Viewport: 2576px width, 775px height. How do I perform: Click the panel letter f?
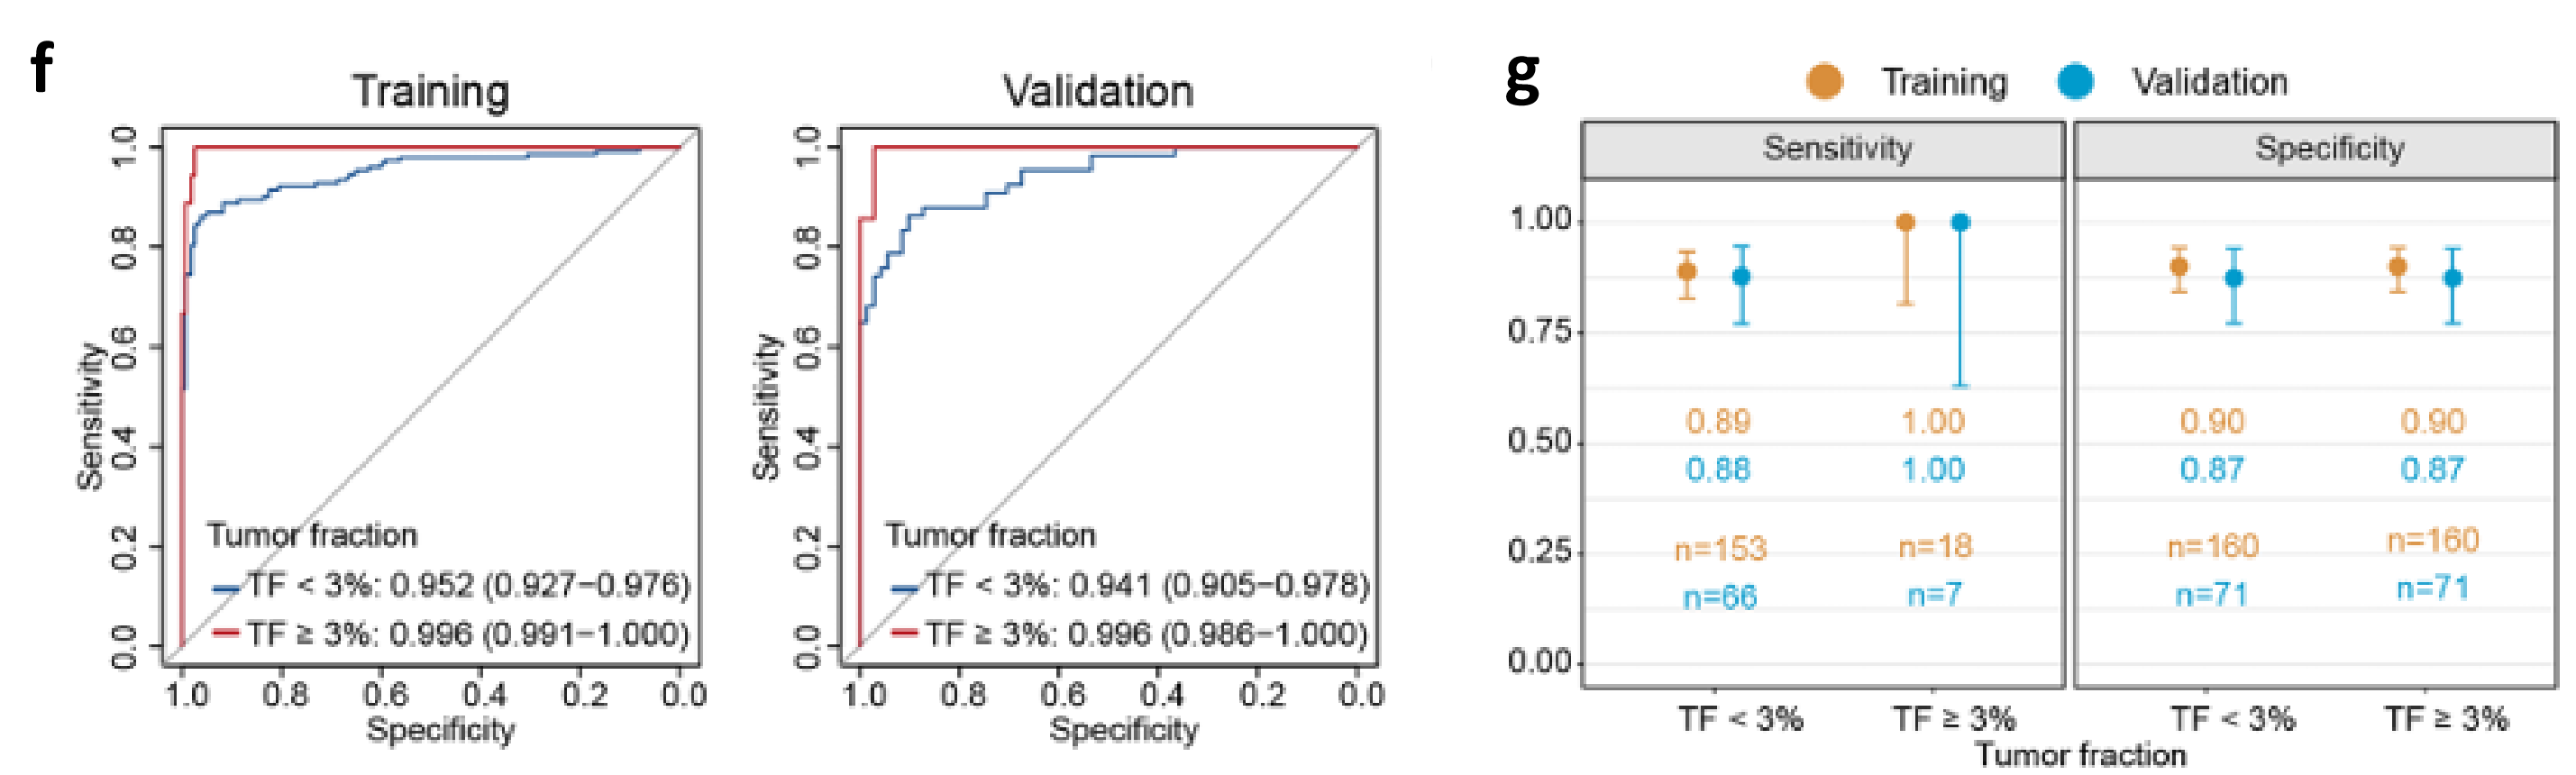(x=41, y=66)
